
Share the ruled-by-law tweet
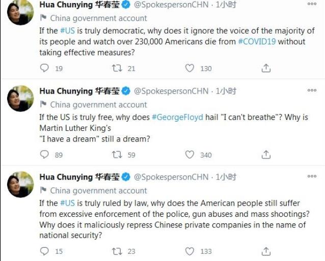[x=265, y=251]
